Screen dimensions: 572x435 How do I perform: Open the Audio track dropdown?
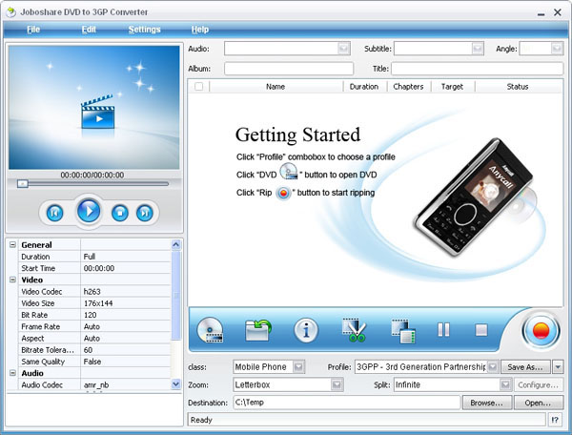coord(343,49)
